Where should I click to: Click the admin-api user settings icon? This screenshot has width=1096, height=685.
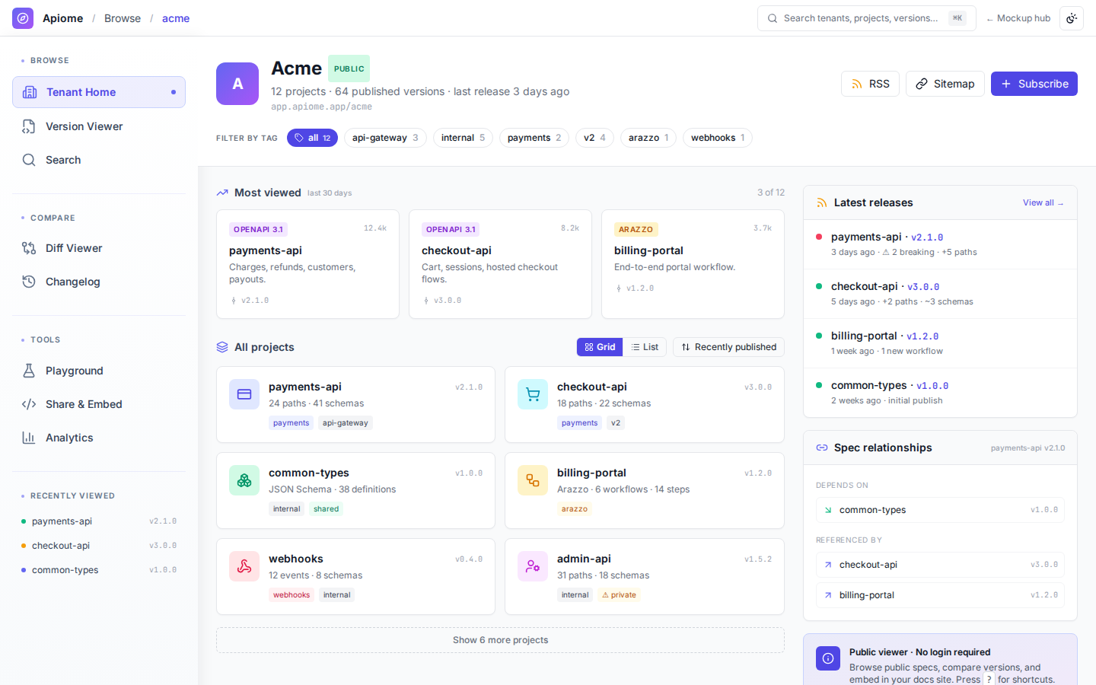pos(533,566)
